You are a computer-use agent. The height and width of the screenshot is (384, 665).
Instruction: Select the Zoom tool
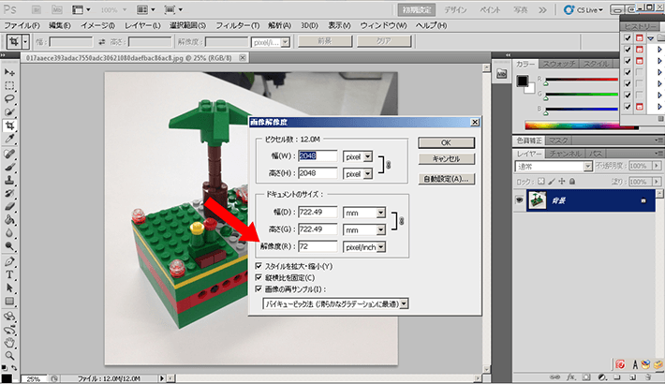[x=9, y=355]
